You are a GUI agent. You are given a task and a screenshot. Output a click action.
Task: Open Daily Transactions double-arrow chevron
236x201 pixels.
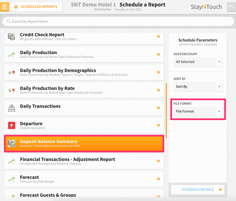coord(158,108)
